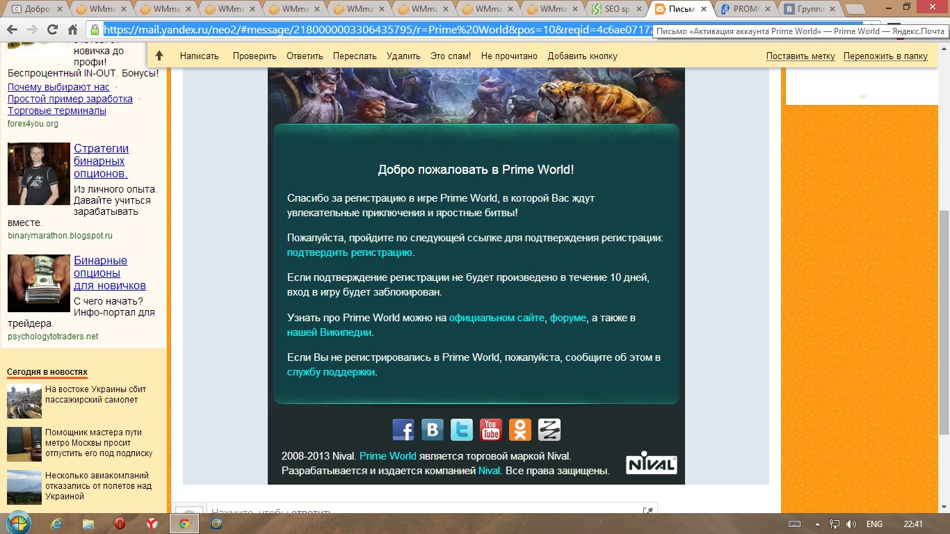Click the volume speaker tray icon
The height and width of the screenshot is (534, 950).
tap(851, 524)
